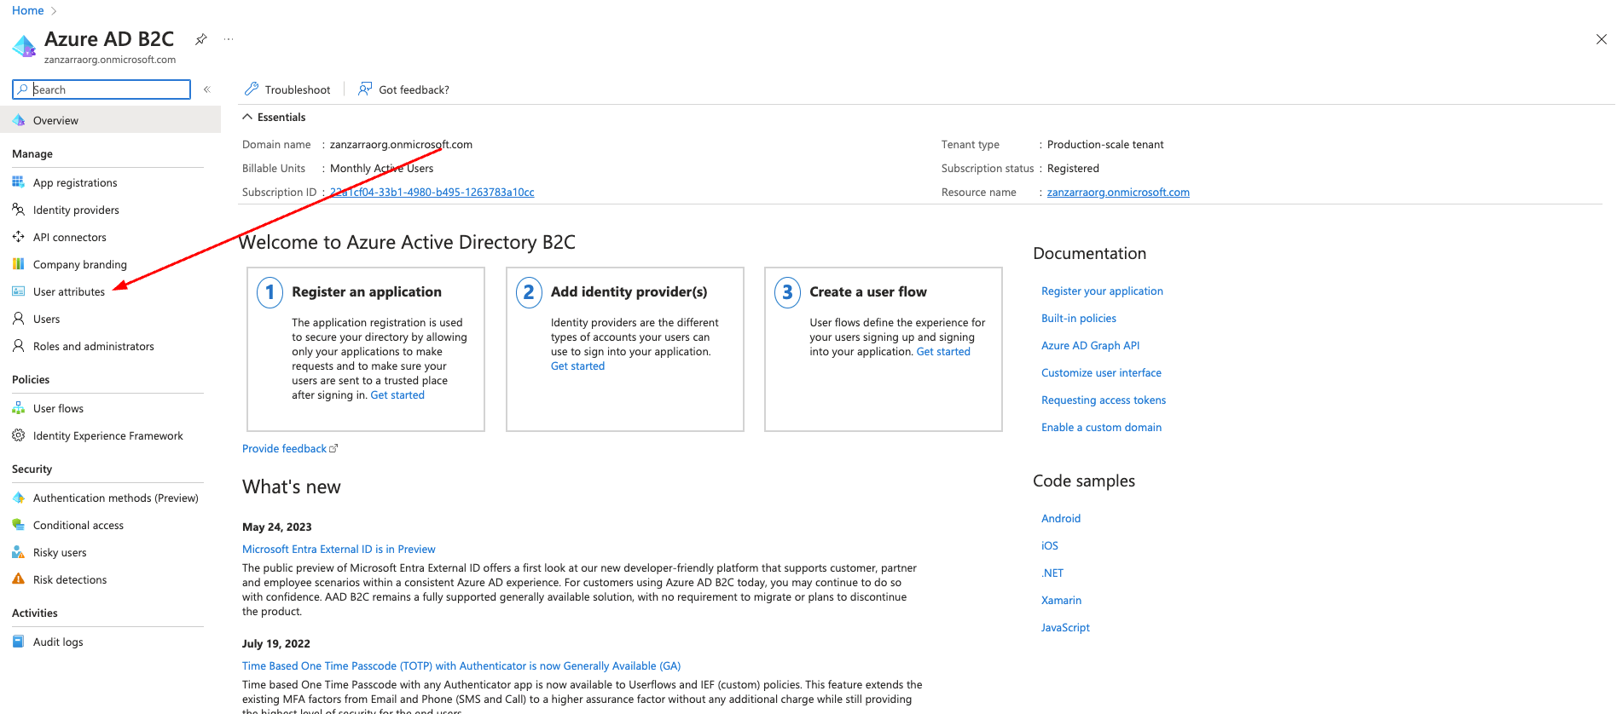Open the Android code sample
Image resolution: width=1617 pixels, height=714 pixels.
pos(1061,519)
